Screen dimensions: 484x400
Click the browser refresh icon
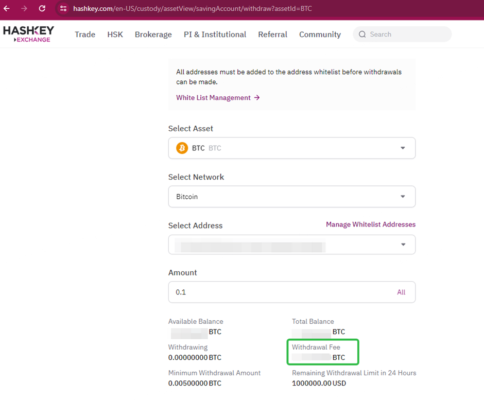pyautogui.click(x=42, y=9)
